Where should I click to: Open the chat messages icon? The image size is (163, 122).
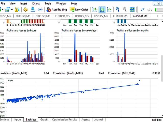(x=150, y=10)
